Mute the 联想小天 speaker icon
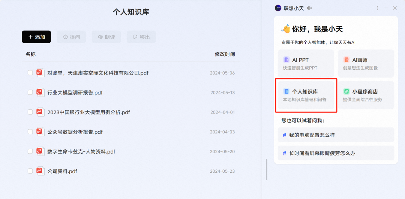Viewport: 405px width, 199px height. [x=309, y=8]
